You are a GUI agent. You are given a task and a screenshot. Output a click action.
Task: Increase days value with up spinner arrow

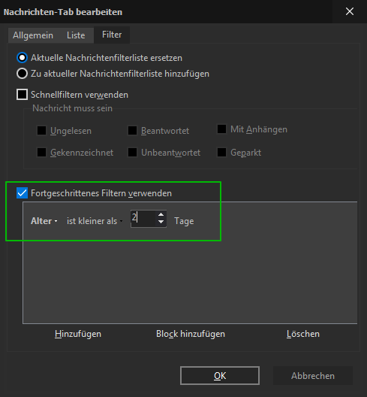pos(161,215)
